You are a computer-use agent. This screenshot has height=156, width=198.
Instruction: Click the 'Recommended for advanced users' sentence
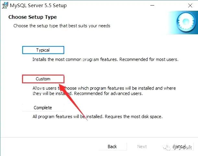[x=107, y=94]
